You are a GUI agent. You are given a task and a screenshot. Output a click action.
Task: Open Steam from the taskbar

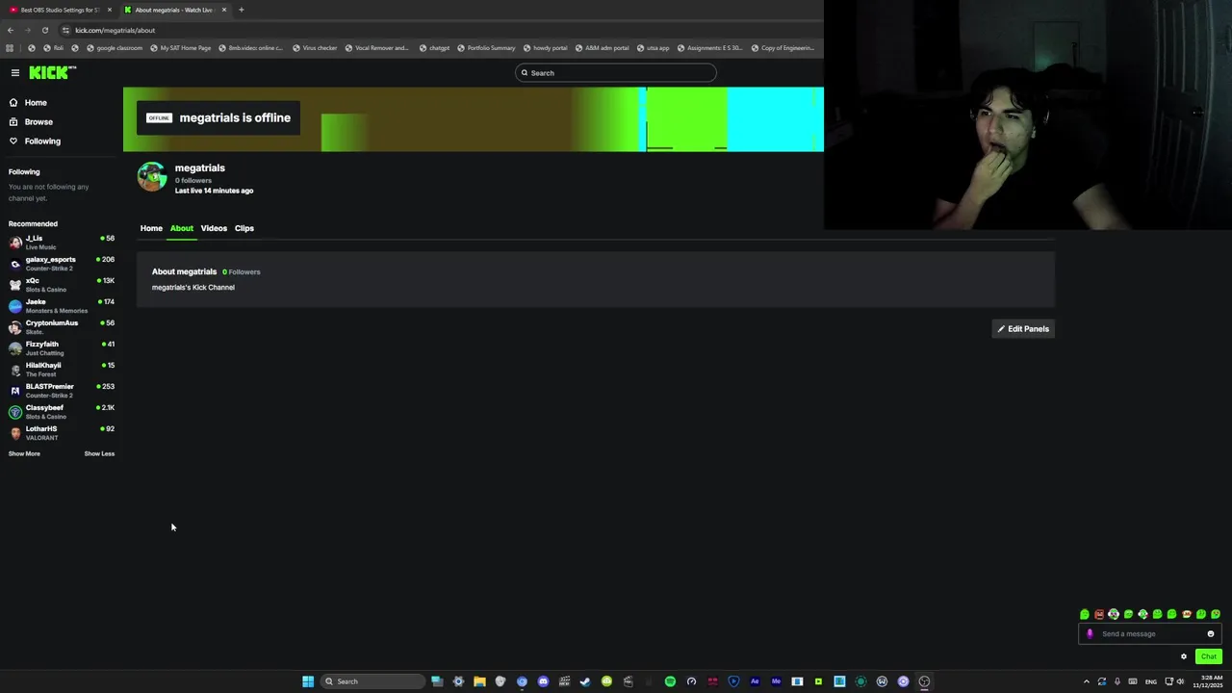(x=585, y=681)
